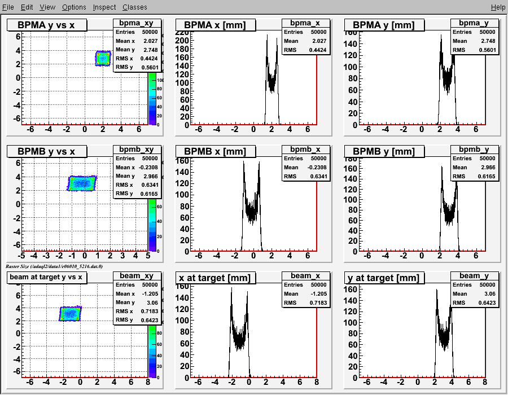Click the BPMA y histogram peak curve

coord(447,80)
